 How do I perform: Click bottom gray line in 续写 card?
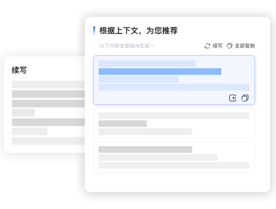[48, 141]
